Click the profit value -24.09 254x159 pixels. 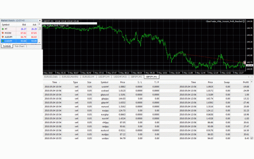click(x=246, y=91)
